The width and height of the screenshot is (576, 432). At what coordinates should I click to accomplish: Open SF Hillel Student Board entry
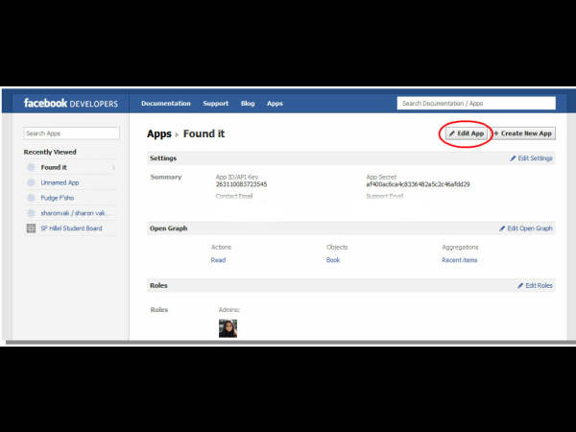click(71, 228)
